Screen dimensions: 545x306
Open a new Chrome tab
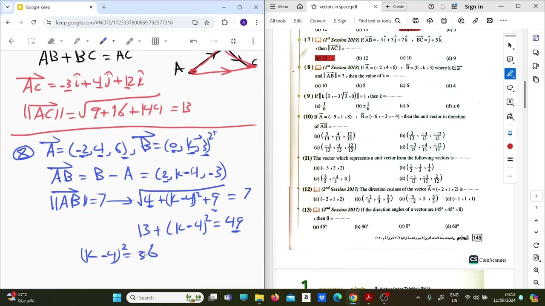104,7
